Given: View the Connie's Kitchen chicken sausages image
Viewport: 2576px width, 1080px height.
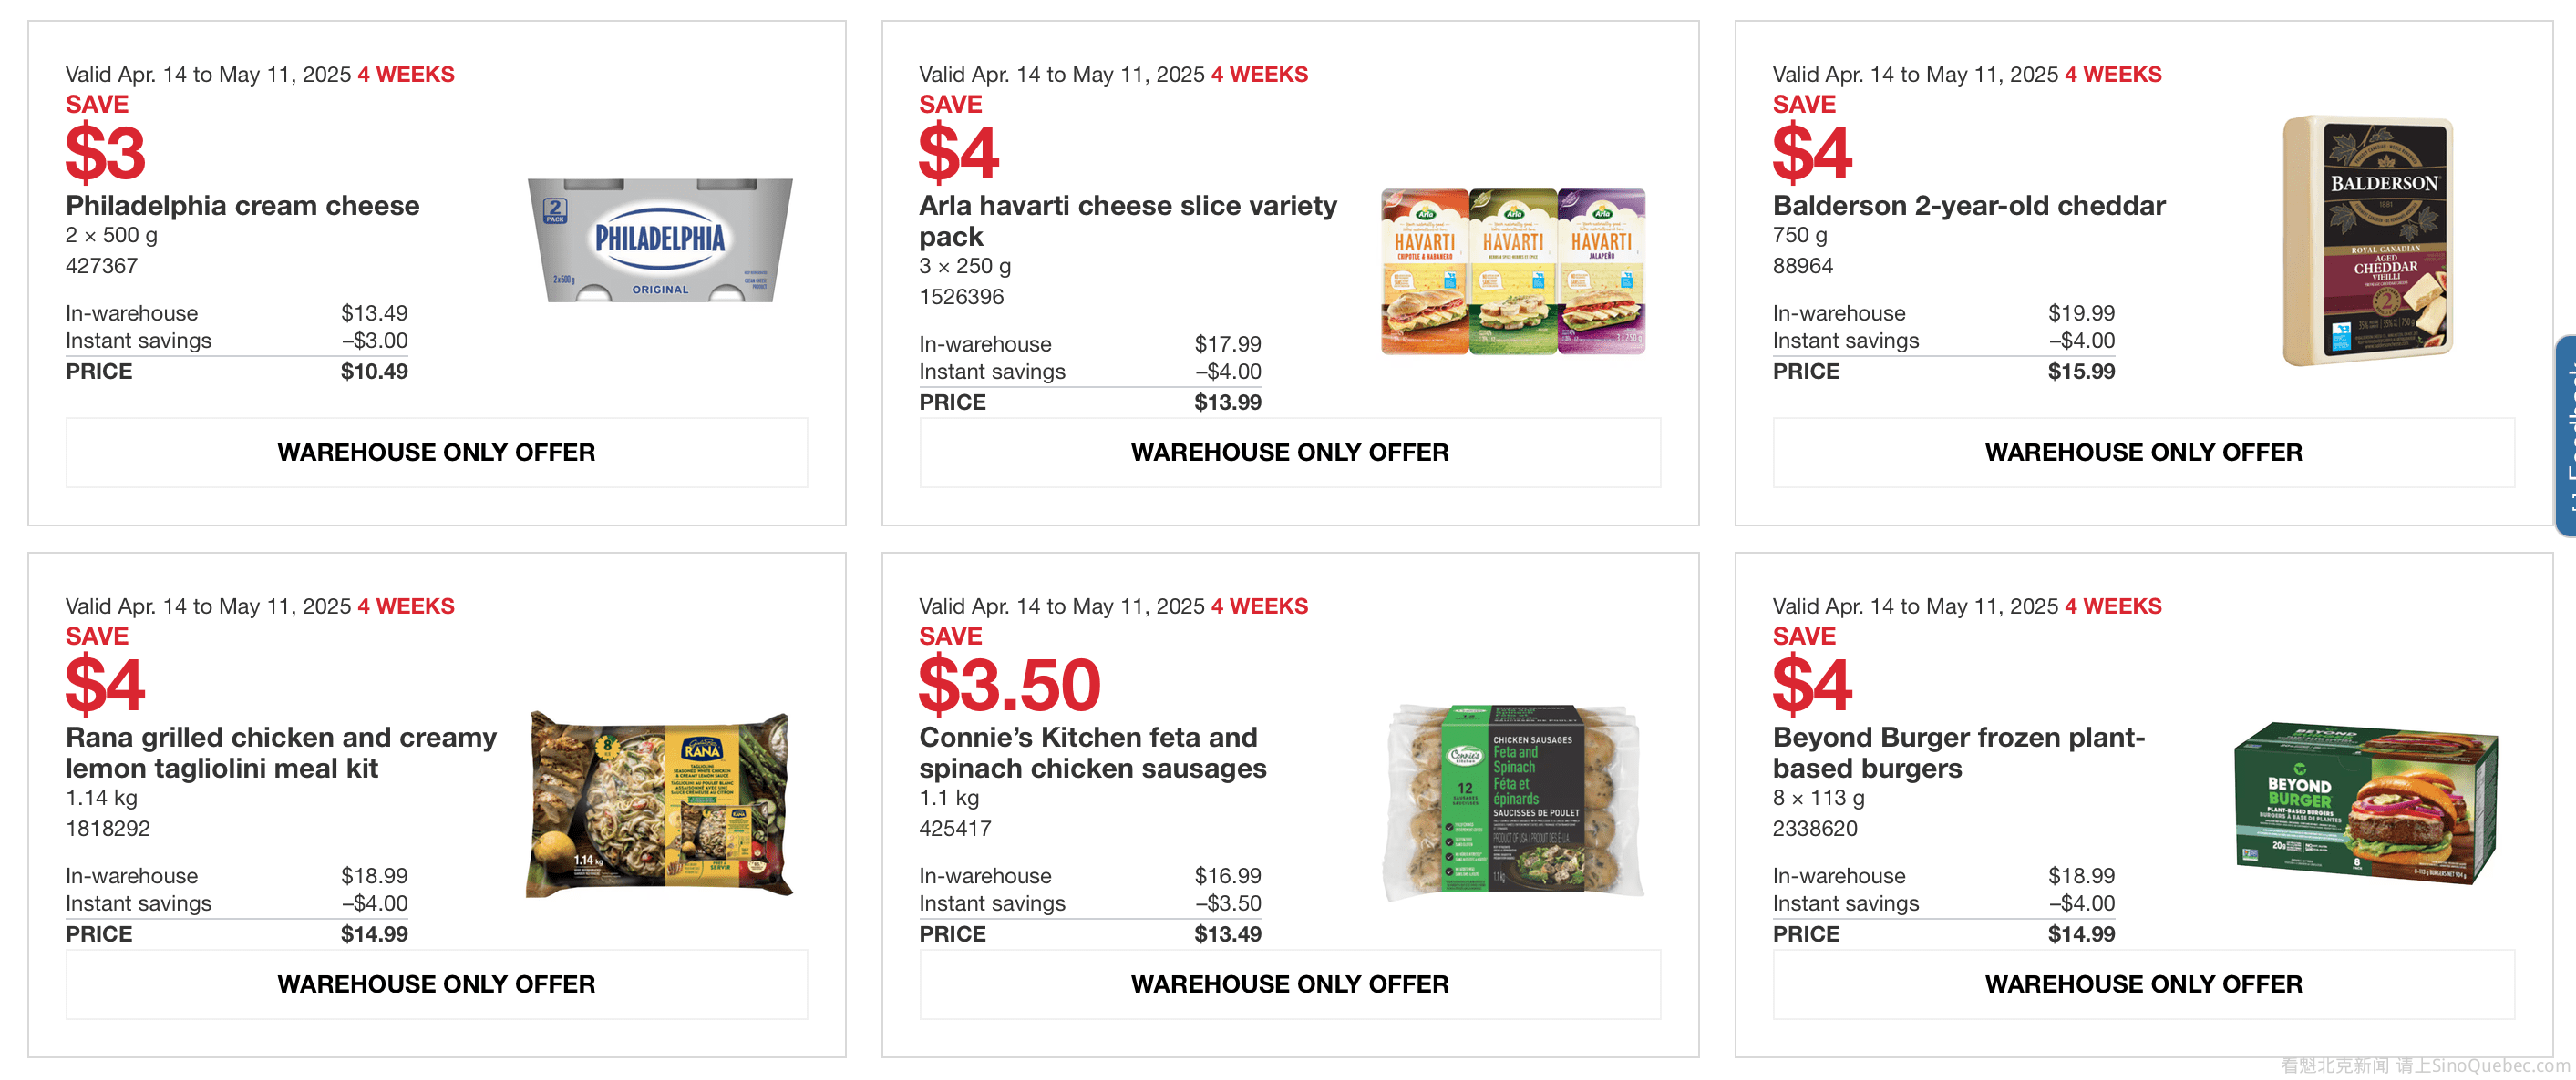Looking at the screenshot, I should (1512, 803).
